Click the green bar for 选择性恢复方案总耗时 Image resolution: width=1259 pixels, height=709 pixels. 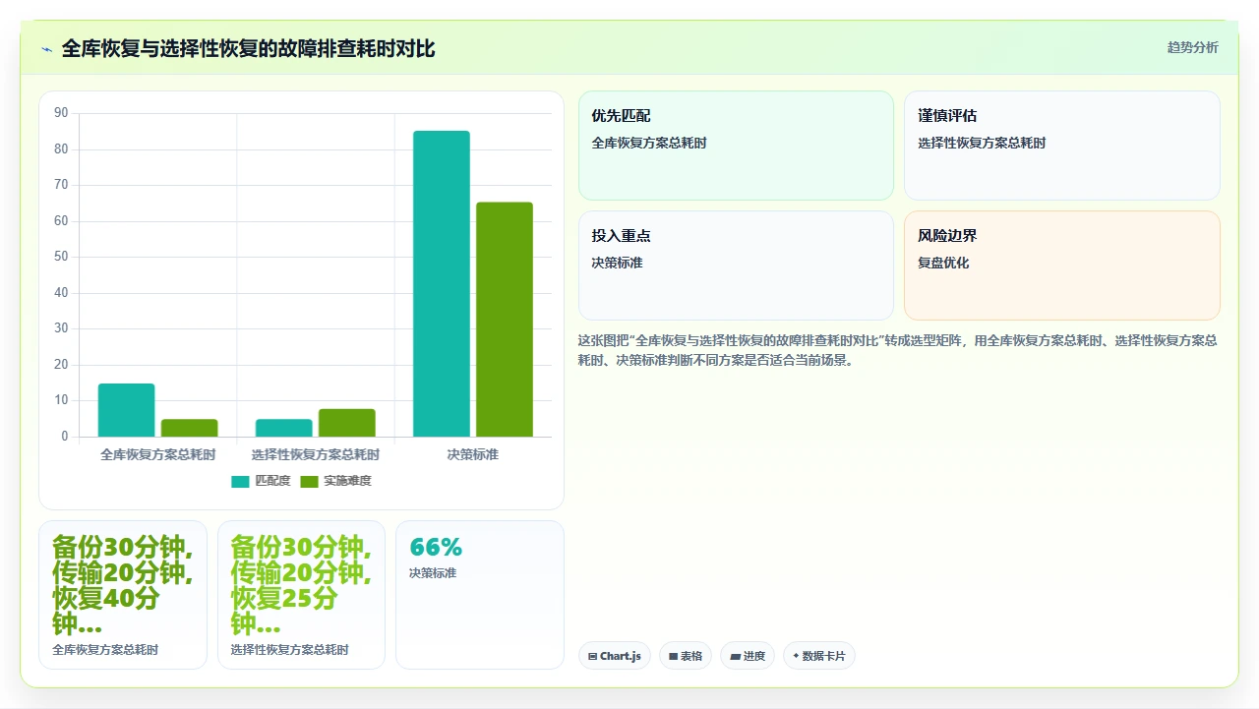[346, 423]
